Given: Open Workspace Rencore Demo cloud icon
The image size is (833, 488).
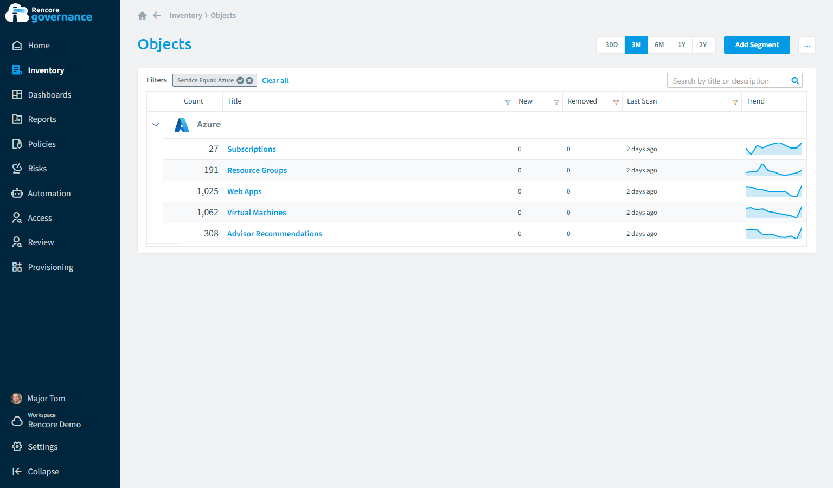Looking at the screenshot, I should coord(17,421).
